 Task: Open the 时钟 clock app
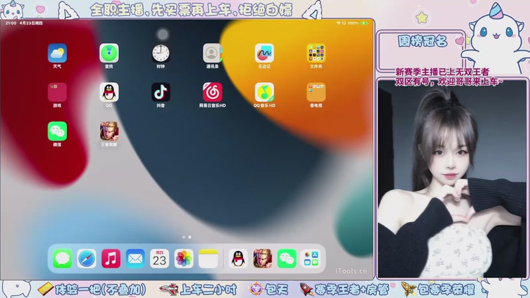[x=160, y=53]
